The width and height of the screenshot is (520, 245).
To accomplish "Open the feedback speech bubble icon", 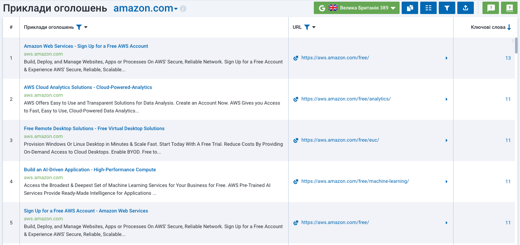I will click(x=491, y=8).
